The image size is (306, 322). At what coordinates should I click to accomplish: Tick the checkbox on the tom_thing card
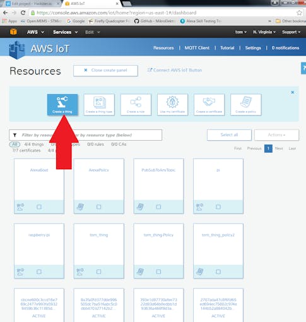[98, 271]
